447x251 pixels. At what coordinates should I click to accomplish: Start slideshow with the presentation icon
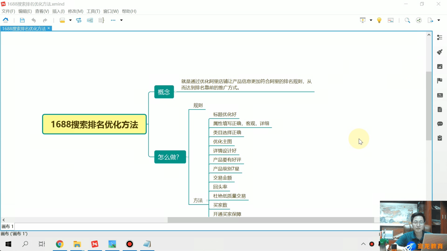tap(363, 20)
